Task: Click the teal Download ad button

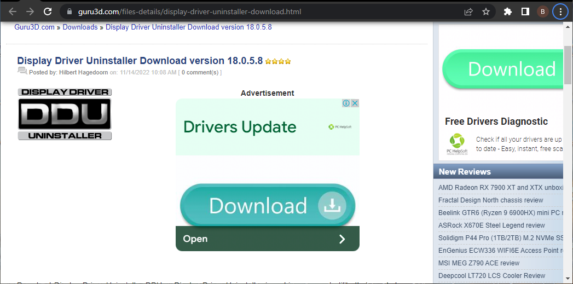Action: pyautogui.click(x=268, y=205)
